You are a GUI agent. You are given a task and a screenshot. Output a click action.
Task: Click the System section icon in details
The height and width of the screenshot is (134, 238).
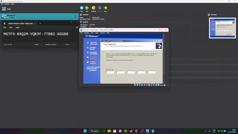(x=81, y=22)
